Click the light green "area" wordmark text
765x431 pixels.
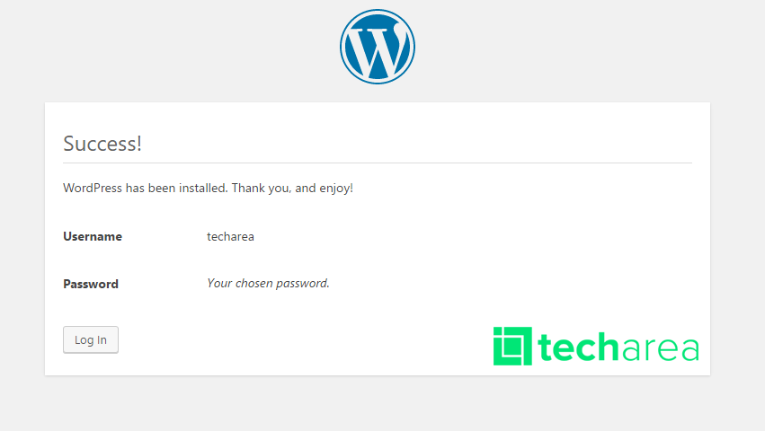click(x=660, y=347)
